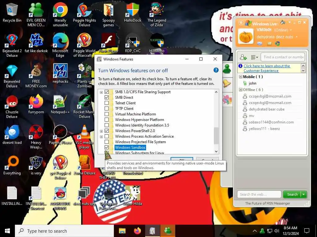
Task: Open the 'doesnt load' Thunderbird icon
Action: point(12,135)
